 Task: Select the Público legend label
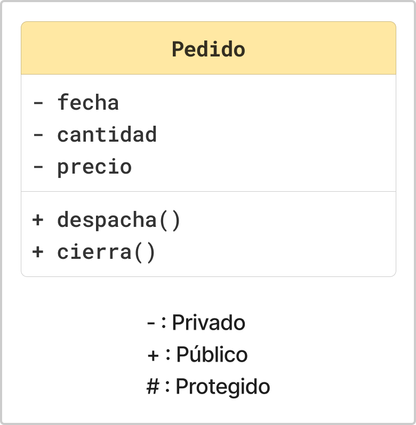coord(212,354)
